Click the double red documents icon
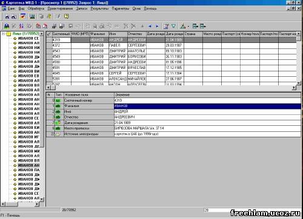303x219 pixels. click(38, 26)
